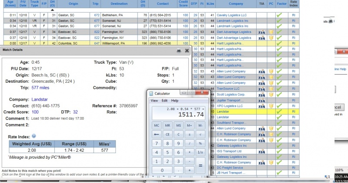The width and height of the screenshot is (348, 183).
Task: Click the Factor checkmark in the ISG Transport row
Action: click(279, 151)
